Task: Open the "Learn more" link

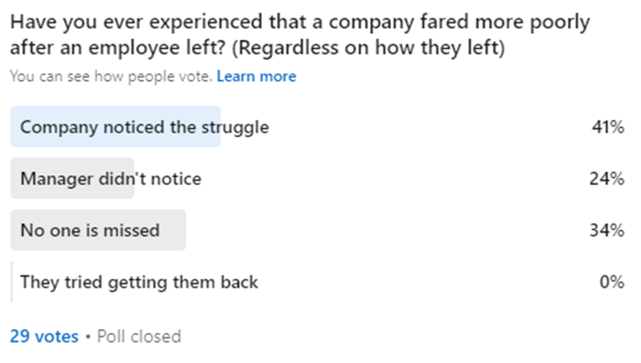Action: (256, 76)
